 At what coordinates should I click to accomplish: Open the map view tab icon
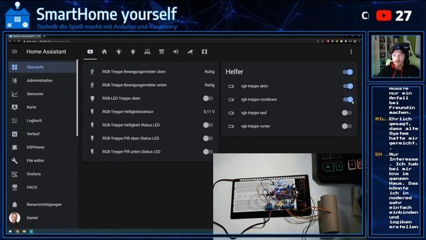[204, 52]
